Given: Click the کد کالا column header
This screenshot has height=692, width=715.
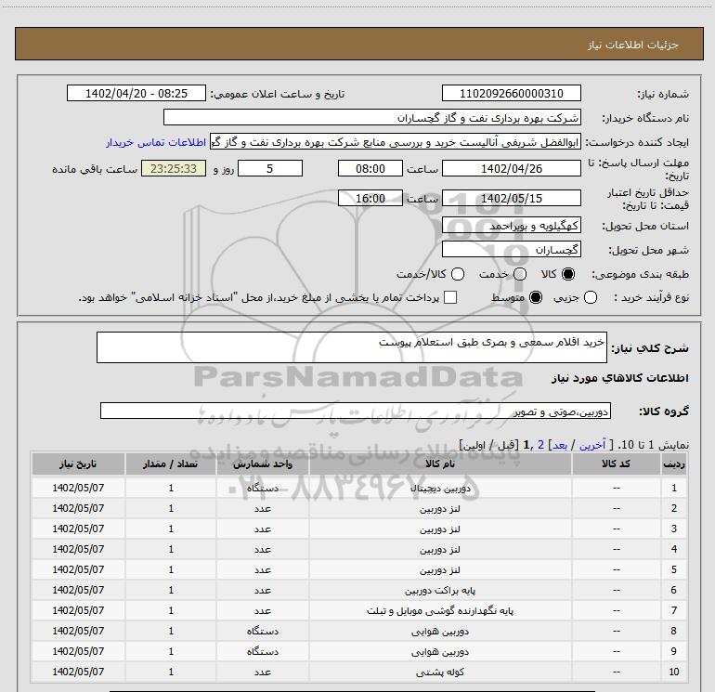Looking at the screenshot, I should pyautogui.click(x=617, y=464).
